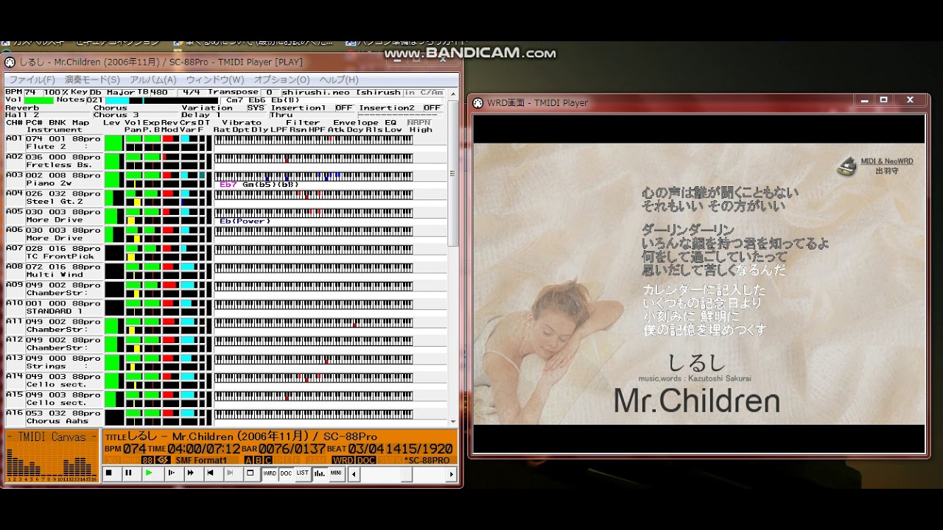Toggle the WRD window button
The width and height of the screenshot is (943, 530).
270,473
